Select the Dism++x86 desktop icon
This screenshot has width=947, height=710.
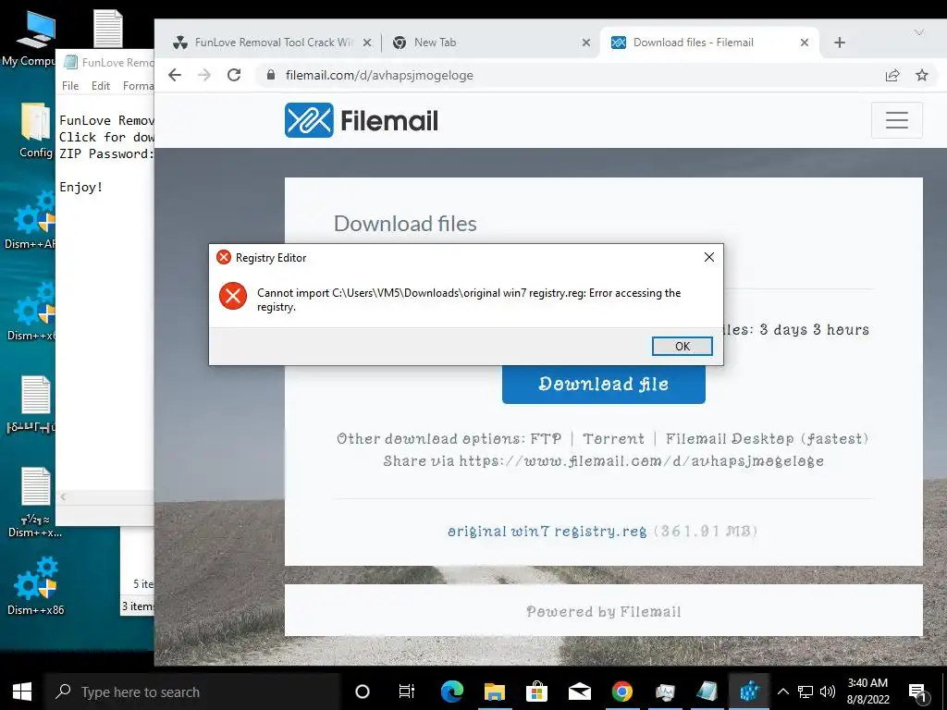point(35,585)
